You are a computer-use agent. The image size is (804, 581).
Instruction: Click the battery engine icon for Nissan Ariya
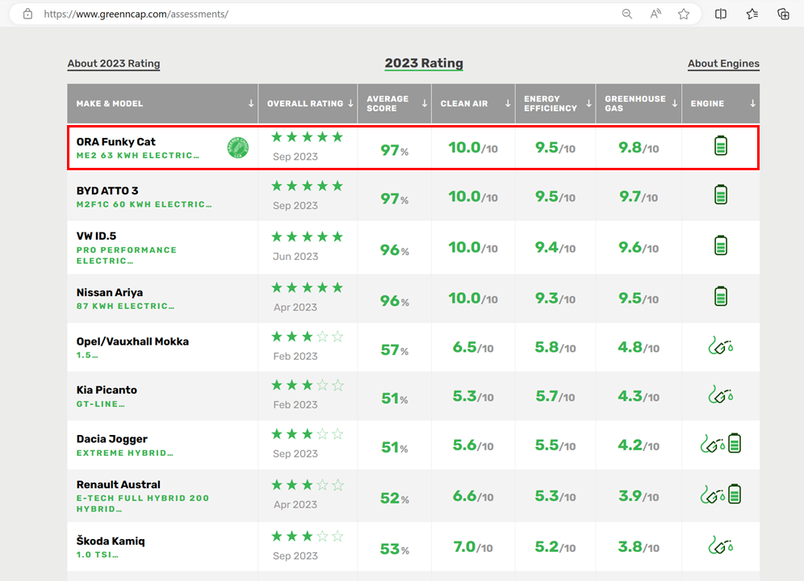click(720, 296)
